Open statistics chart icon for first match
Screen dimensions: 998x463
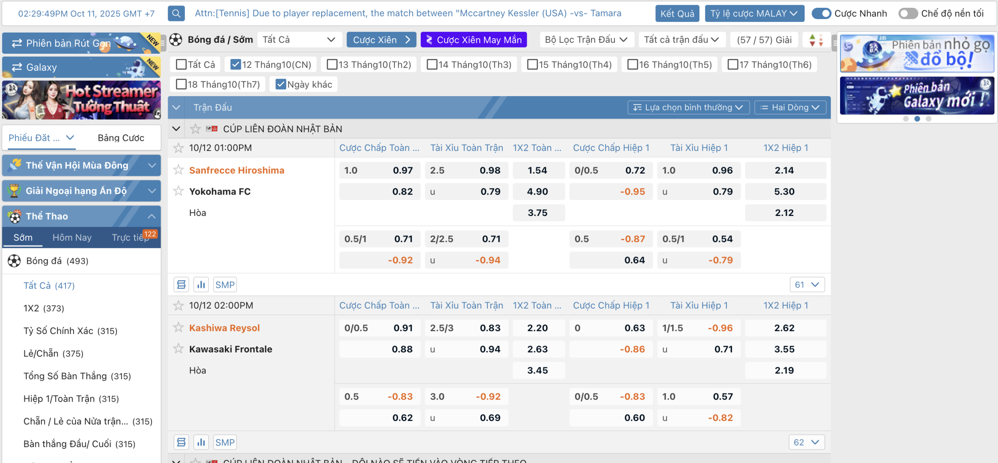pos(201,285)
